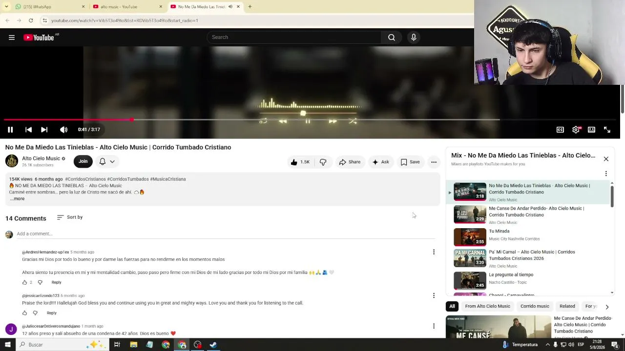Like the AndresHernandez comment
This screenshot has height=351, width=625.
tap(24, 283)
